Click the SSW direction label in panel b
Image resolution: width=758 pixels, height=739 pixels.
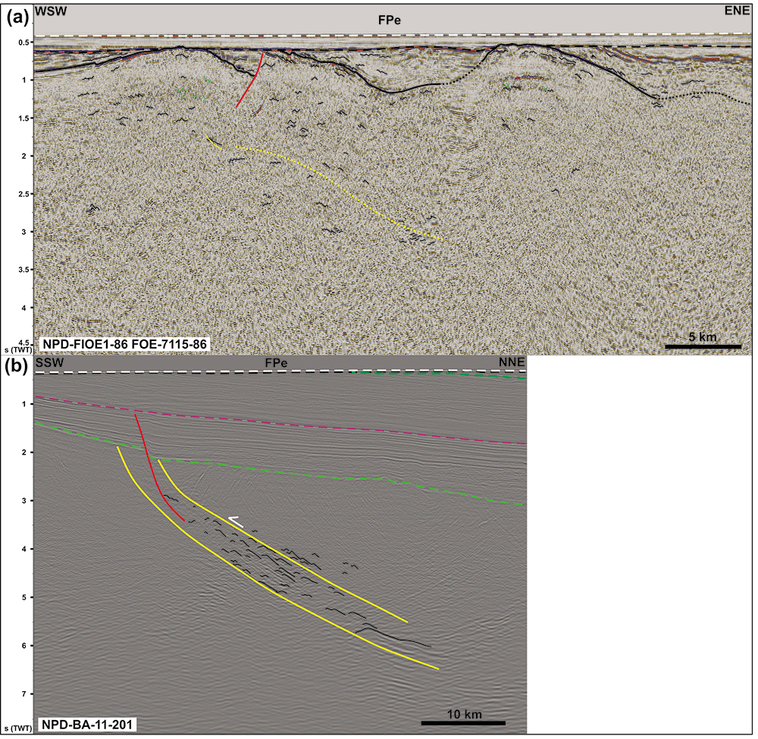coord(50,363)
